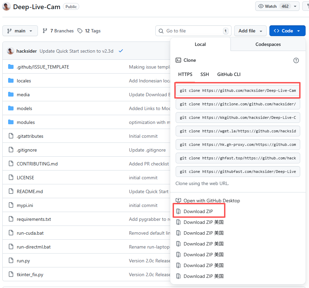The image size is (309, 288).
Task: Click the Deep-Live-Cam repository title
Action: (37, 7)
